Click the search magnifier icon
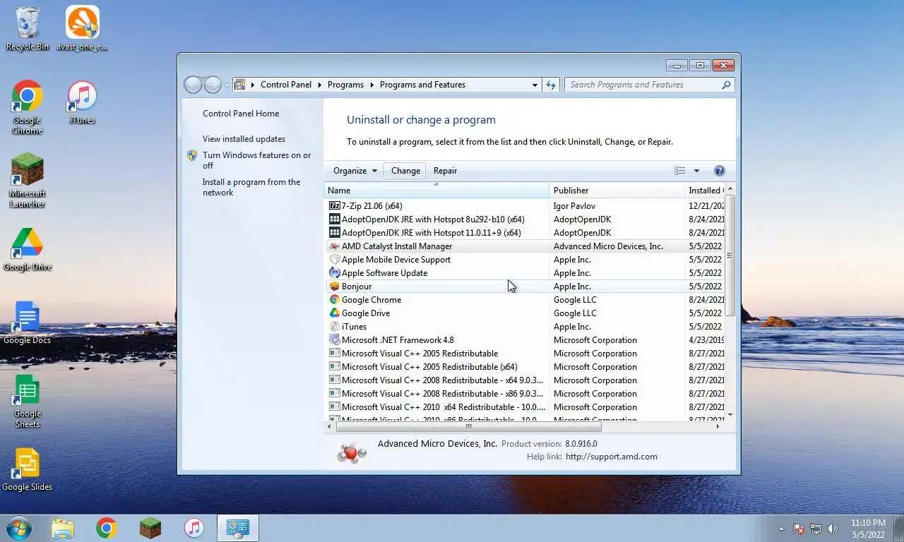 726,85
